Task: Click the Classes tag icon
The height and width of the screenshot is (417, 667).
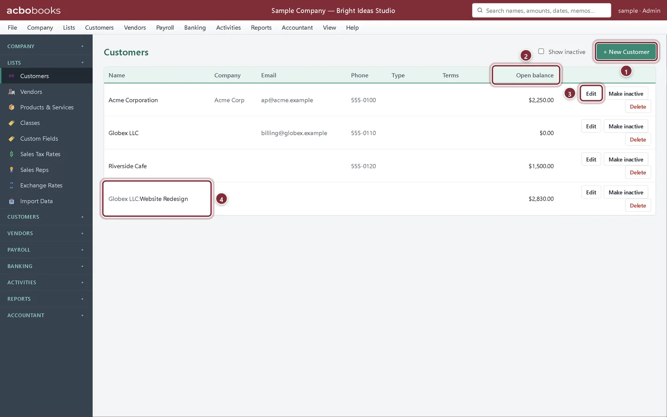Action: [12, 123]
